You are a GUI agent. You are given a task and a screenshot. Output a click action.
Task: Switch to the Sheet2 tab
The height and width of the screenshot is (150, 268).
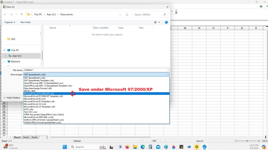26,137
